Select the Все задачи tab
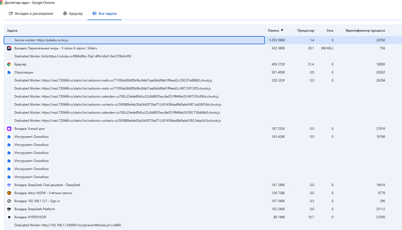The width and height of the screenshot is (402, 230). click(x=105, y=14)
